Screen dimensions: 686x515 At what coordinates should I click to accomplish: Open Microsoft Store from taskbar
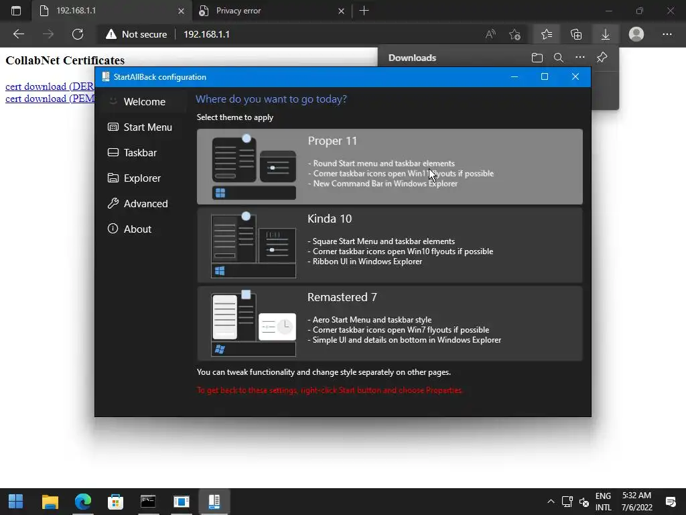[115, 502]
